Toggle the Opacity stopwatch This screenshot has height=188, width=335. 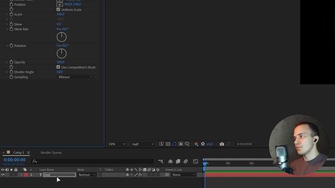point(12,62)
